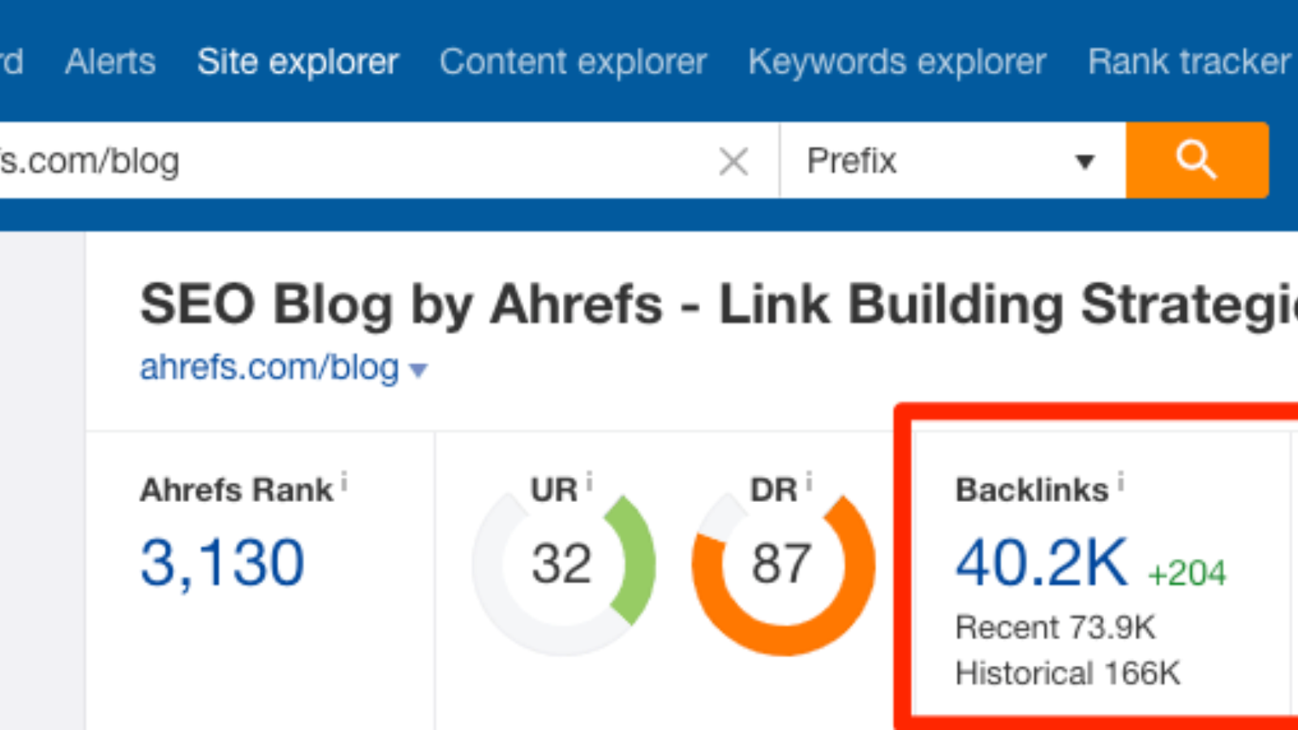The image size is (1298, 730).
Task: Click the SEO Blog by Ahrefs page title
Action: pyautogui.click(x=719, y=305)
